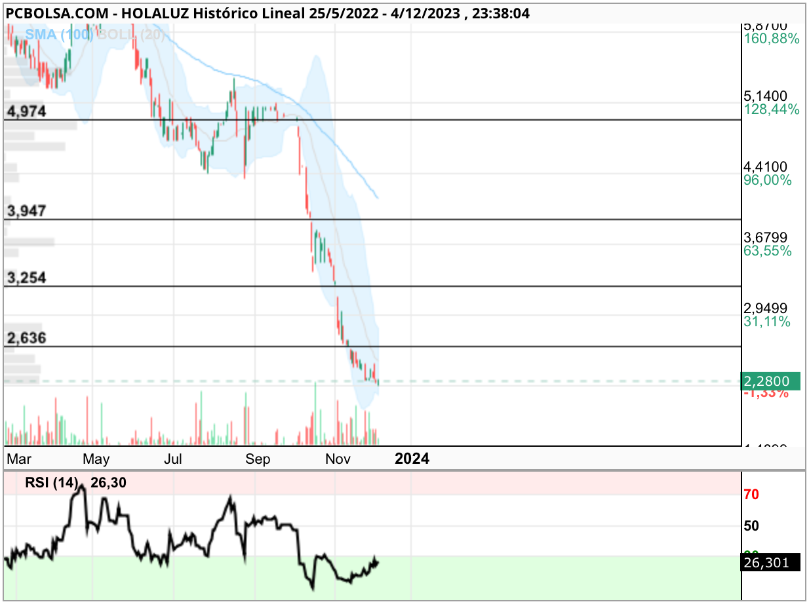Click the chart title PCBOLSA.COM HOLALUZ heading
Screen dimensions: 809x604
coord(267,12)
